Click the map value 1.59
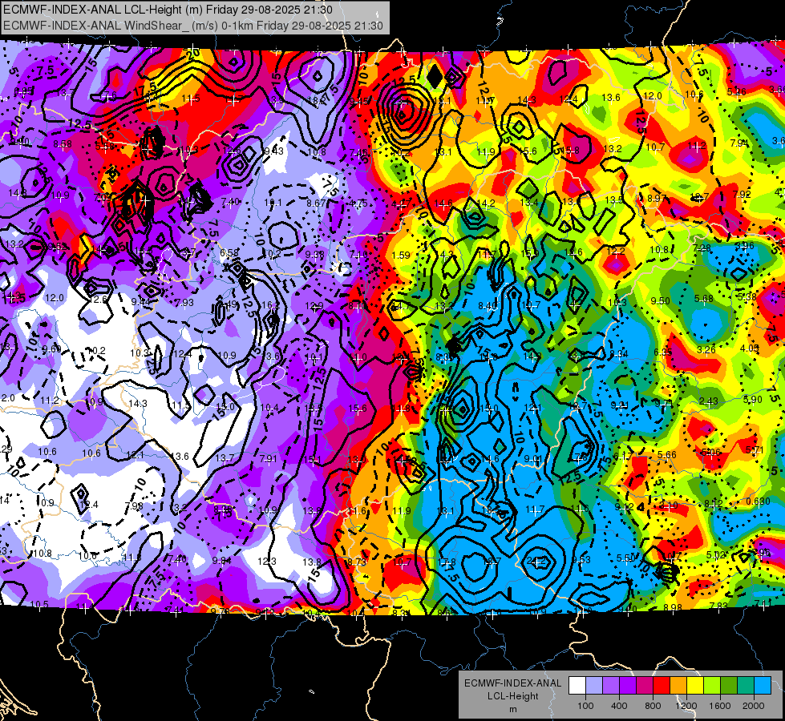The image size is (785, 721). click(400, 256)
